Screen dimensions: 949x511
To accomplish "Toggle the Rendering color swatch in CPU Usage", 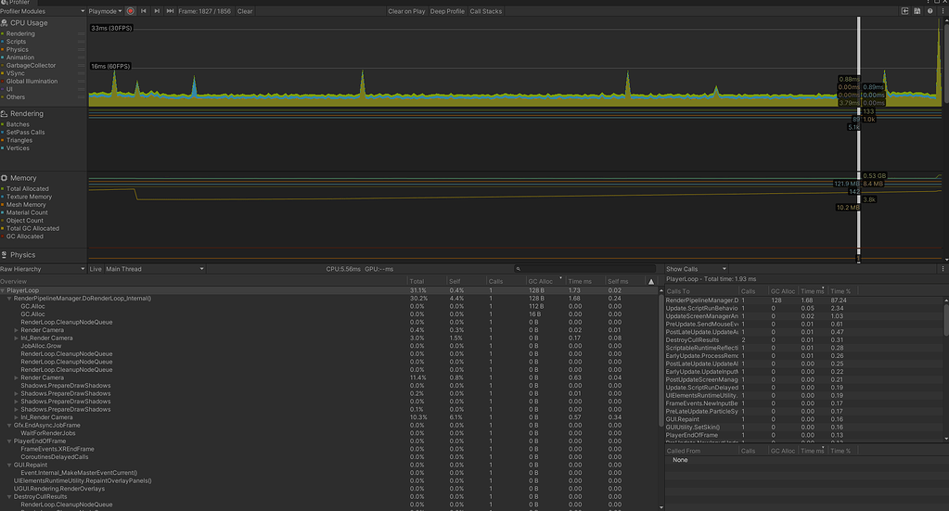I will point(3,34).
